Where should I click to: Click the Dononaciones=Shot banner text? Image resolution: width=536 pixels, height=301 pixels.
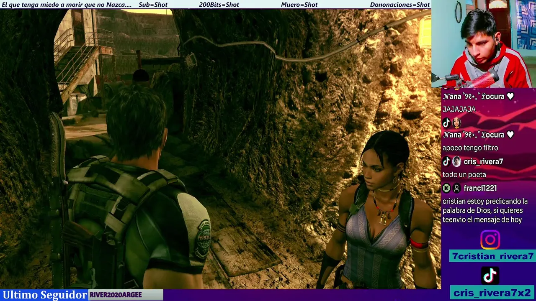point(400,5)
